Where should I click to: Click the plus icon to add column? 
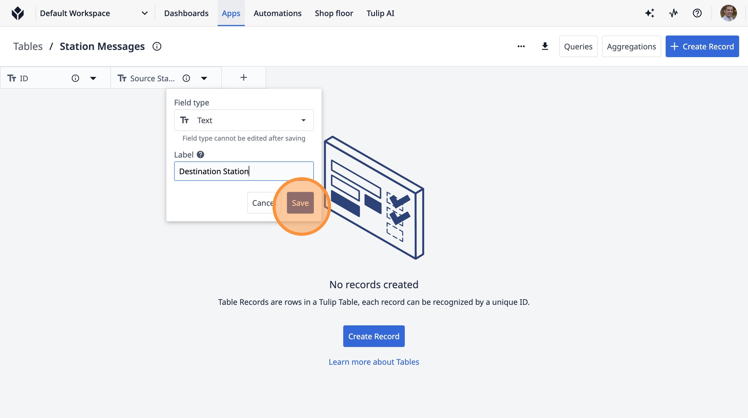(244, 78)
